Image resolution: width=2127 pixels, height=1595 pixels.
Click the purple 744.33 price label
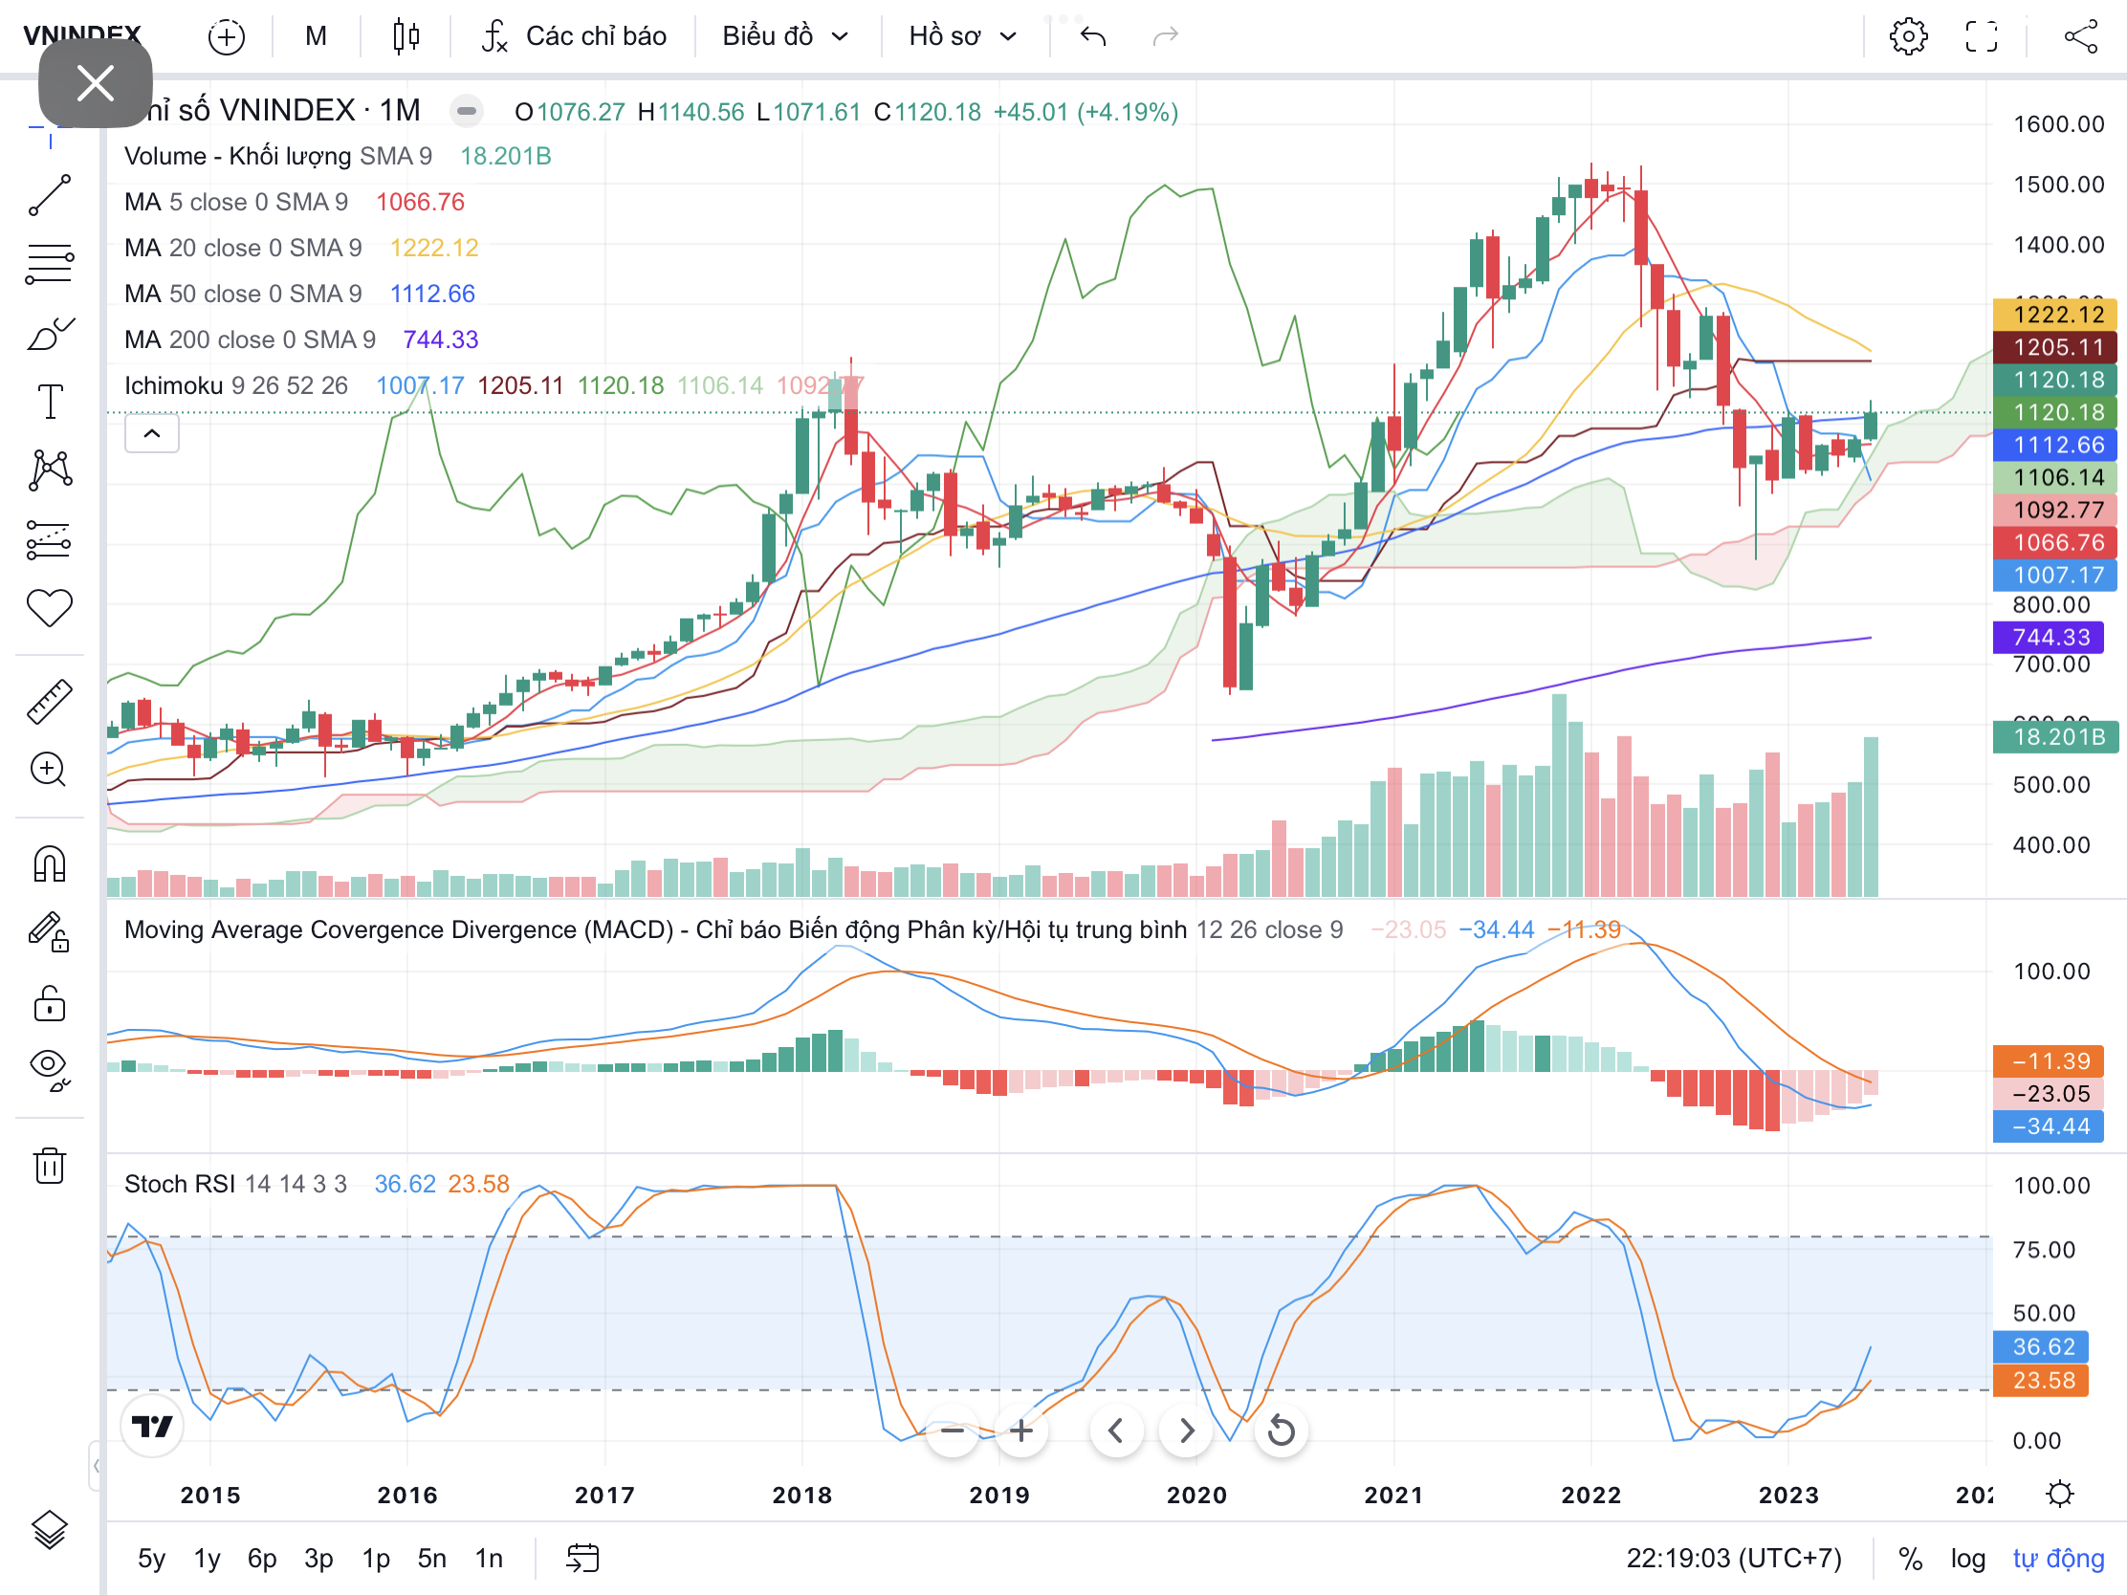(2049, 638)
